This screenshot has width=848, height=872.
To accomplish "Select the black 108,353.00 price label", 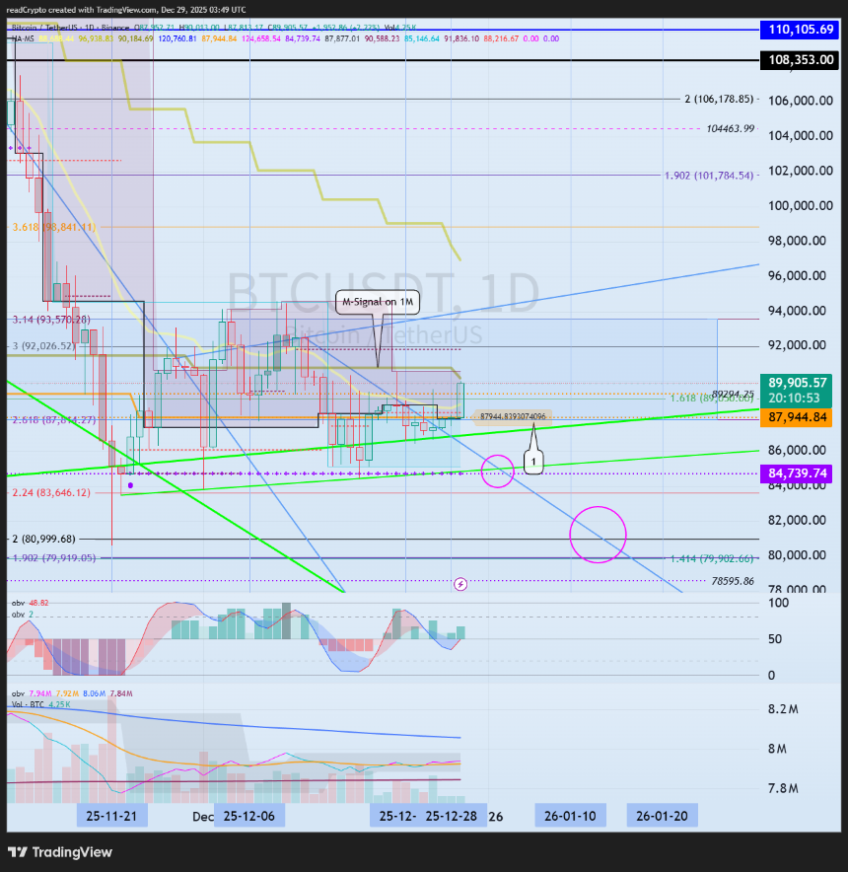I will pyautogui.click(x=801, y=59).
